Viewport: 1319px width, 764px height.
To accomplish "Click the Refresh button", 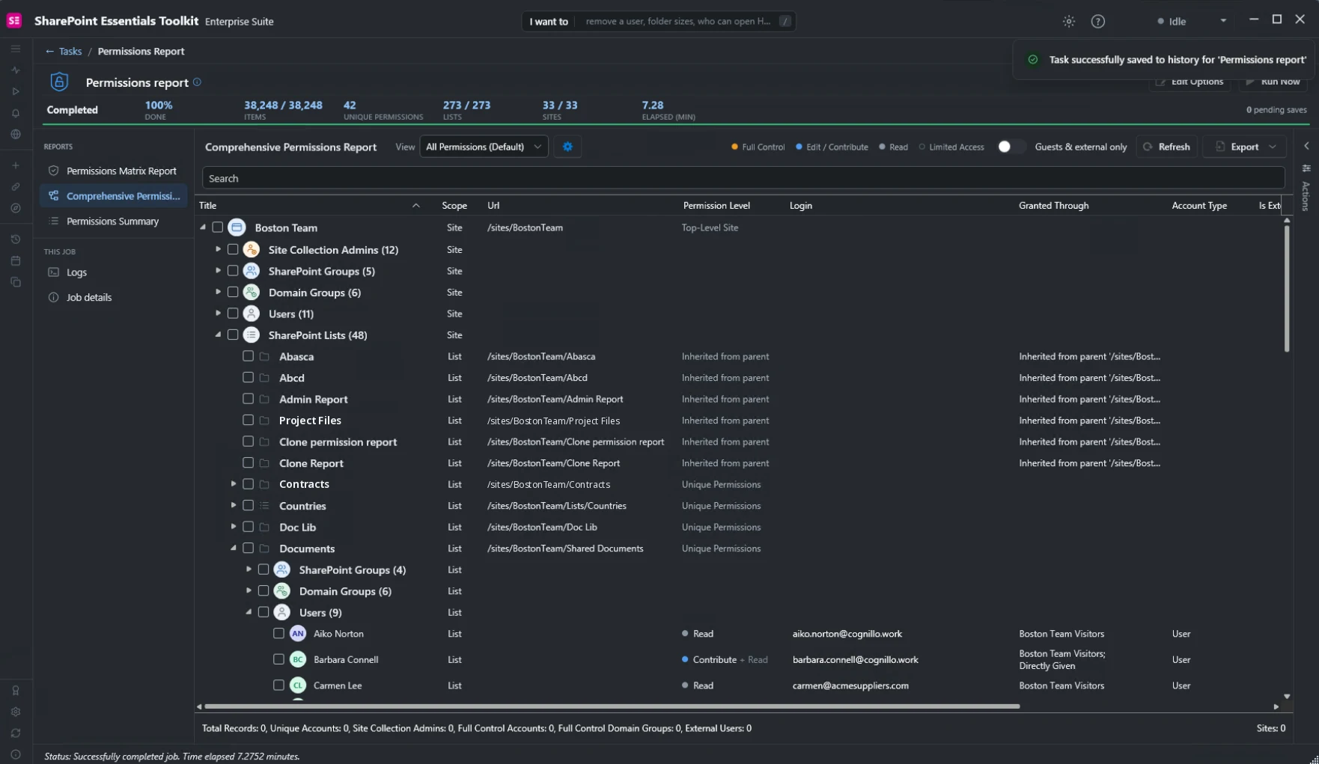I will [1166, 147].
